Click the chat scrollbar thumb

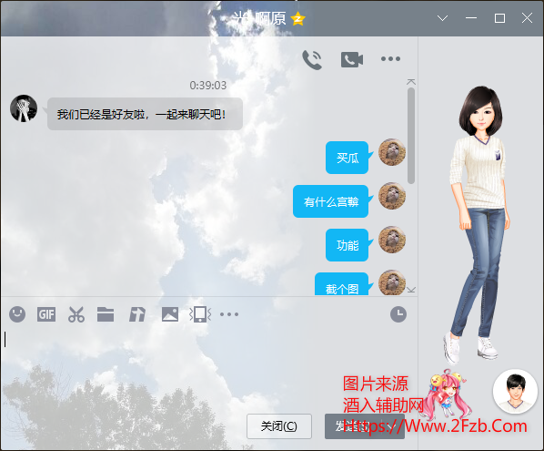411,136
